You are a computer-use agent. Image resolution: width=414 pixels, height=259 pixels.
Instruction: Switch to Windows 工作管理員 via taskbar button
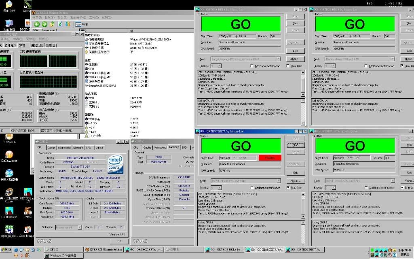[63, 256]
